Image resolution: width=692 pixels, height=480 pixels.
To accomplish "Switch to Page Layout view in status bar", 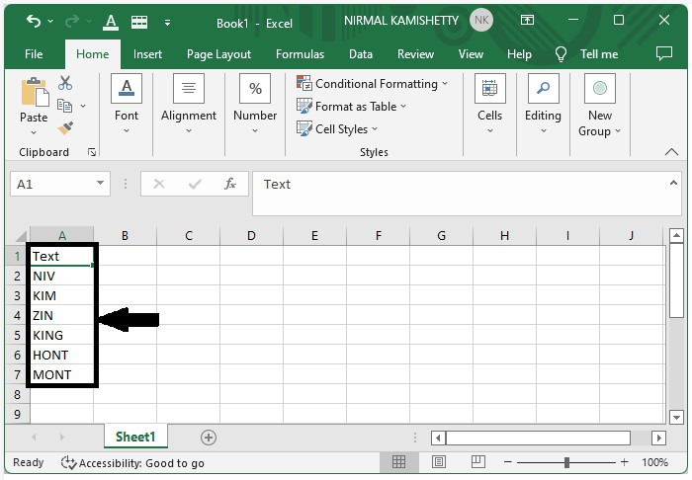I will [438, 462].
